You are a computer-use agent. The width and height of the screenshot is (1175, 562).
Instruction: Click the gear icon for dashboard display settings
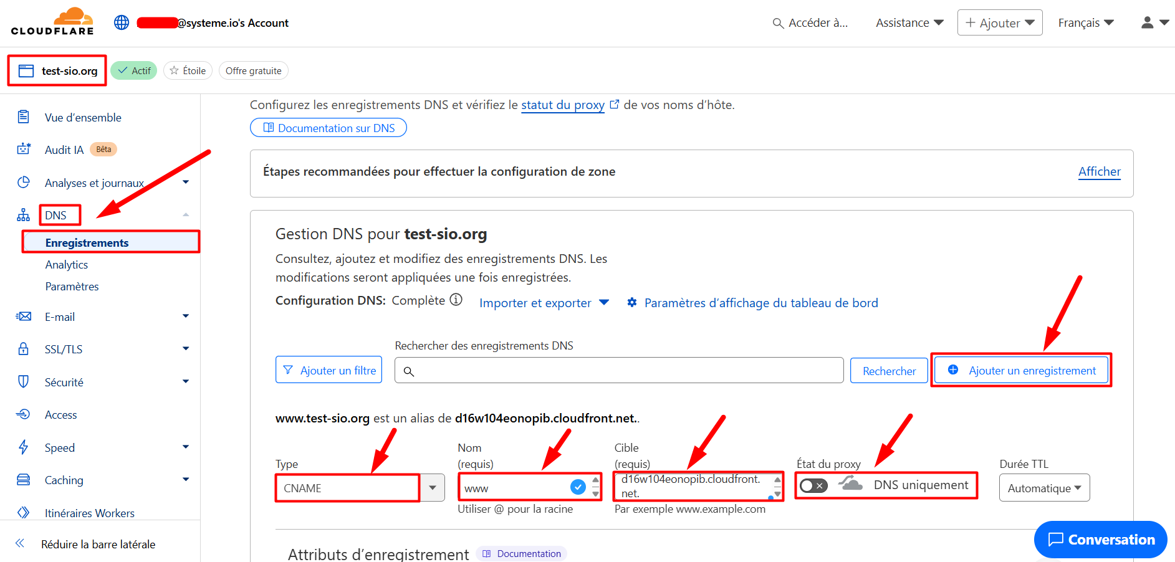tap(632, 302)
